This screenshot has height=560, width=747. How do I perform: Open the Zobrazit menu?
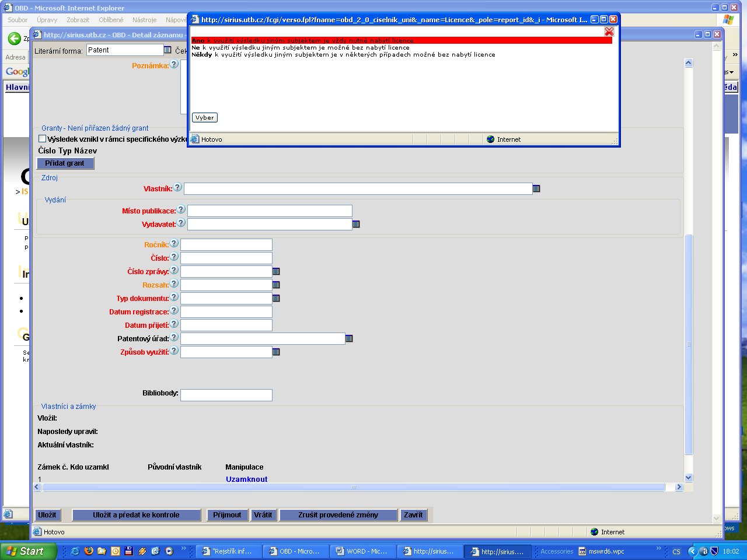(x=78, y=20)
